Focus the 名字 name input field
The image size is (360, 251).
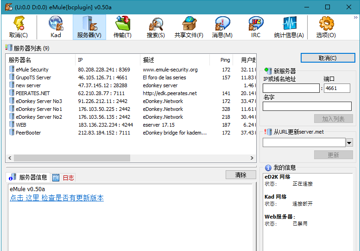pyautogui.click(x=307, y=106)
